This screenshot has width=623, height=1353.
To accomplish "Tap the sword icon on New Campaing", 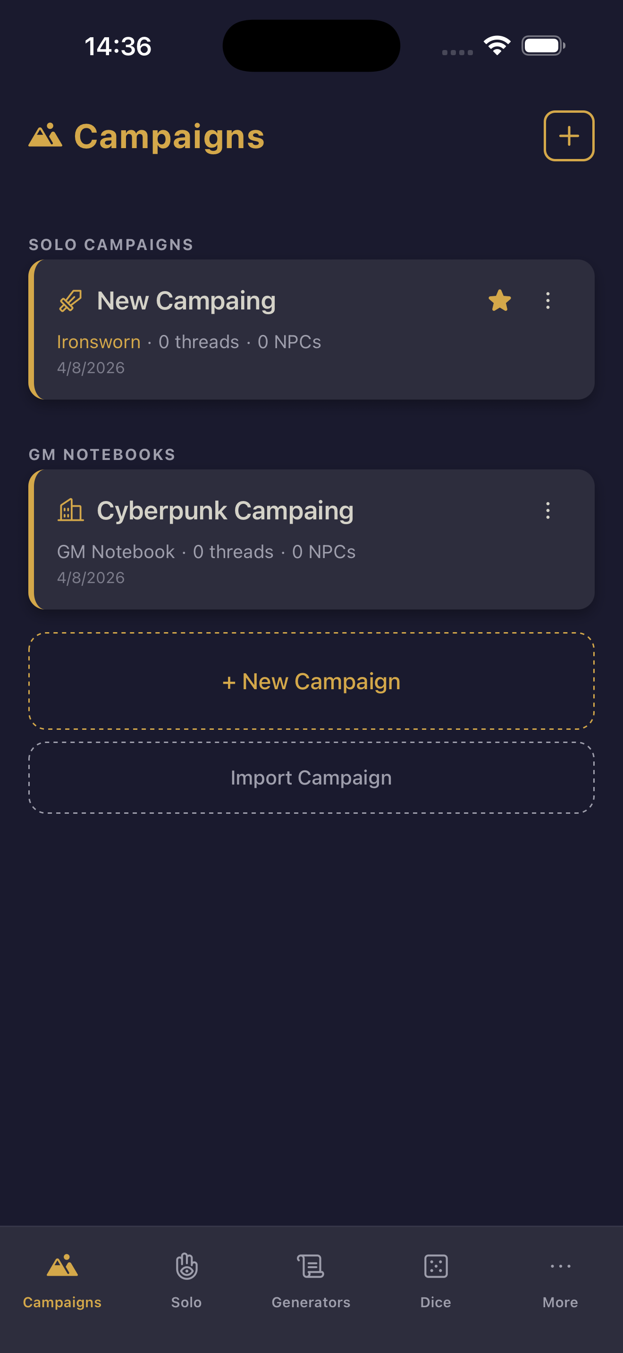I will (x=70, y=301).
